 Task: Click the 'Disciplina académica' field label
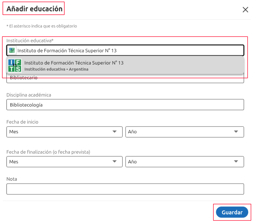[29, 95]
